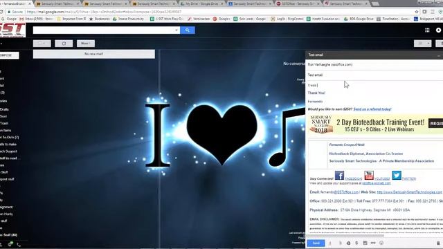Click the hangouts phone call icon
443x249 pixels.
(19, 244)
